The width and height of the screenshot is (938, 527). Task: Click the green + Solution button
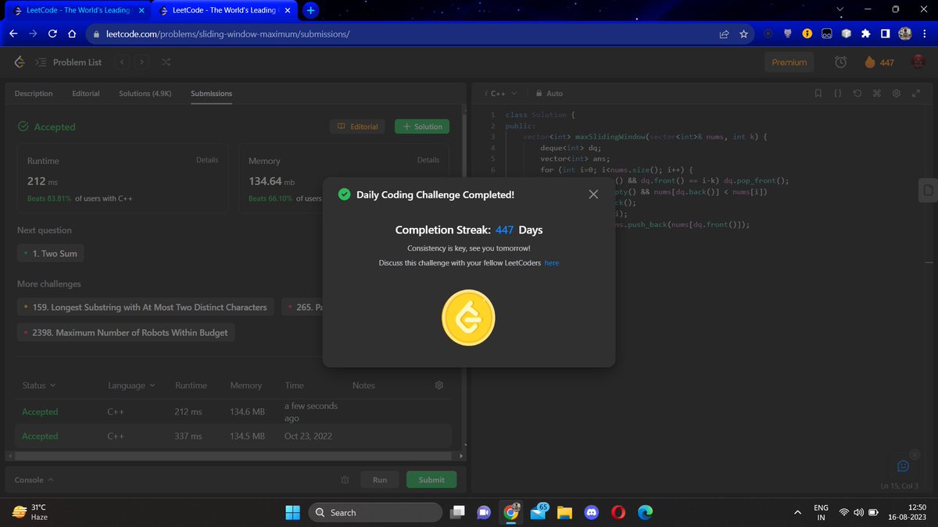pyautogui.click(x=422, y=126)
